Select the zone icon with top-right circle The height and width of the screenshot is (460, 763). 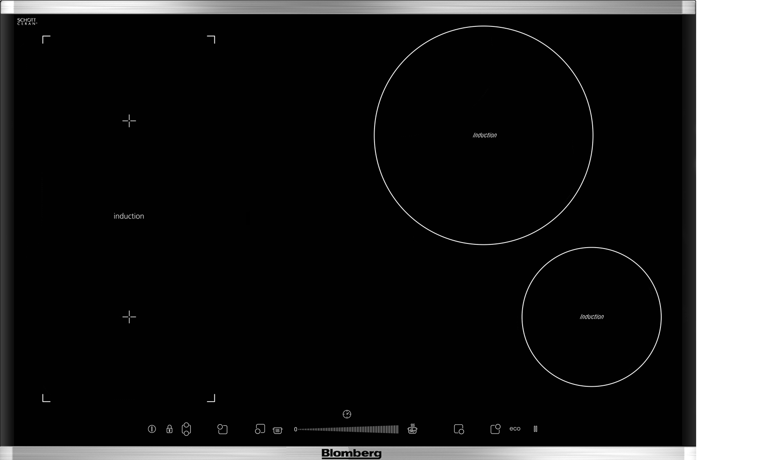(496, 429)
